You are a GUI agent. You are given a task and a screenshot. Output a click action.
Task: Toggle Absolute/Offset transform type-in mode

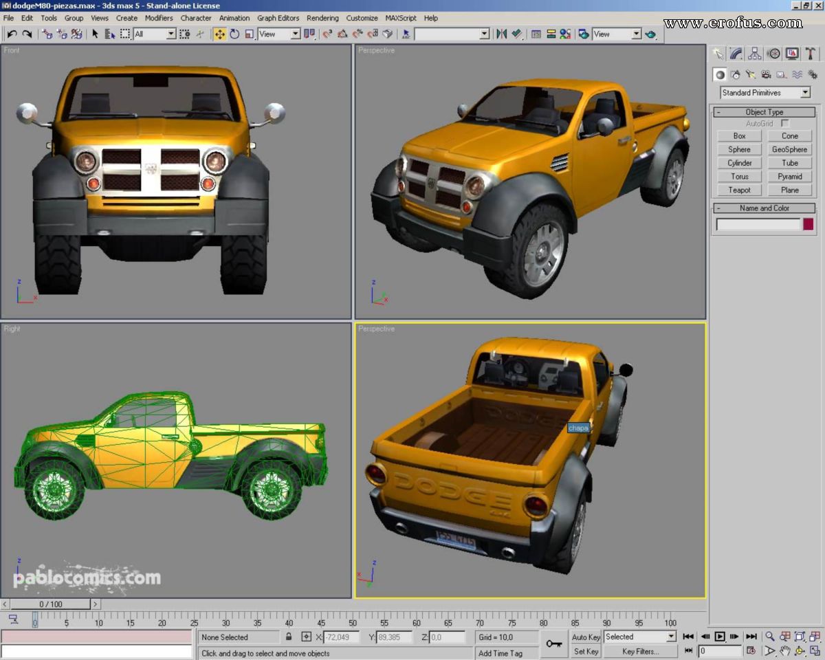[x=307, y=637]
